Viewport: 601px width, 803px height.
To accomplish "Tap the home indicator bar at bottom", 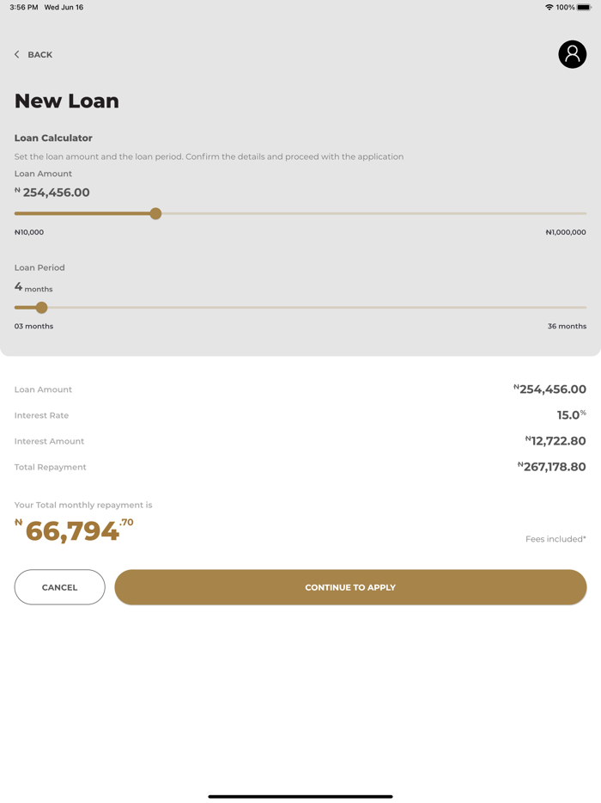I will tap(300, 794).
